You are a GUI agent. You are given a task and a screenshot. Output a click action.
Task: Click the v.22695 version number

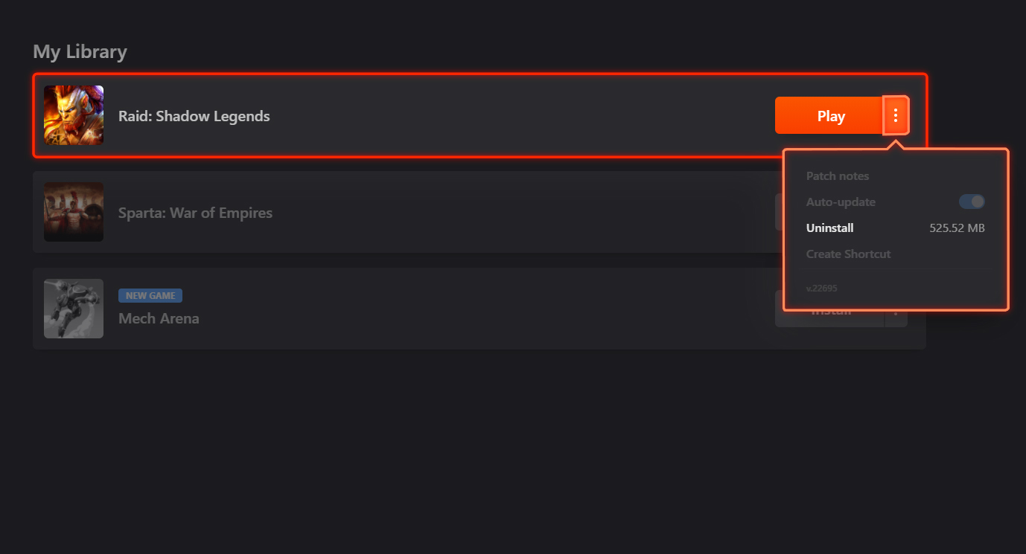822,288
